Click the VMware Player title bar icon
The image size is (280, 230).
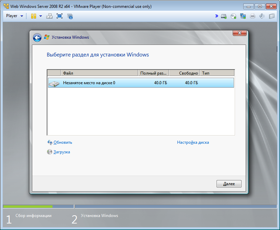click(6, 6)
